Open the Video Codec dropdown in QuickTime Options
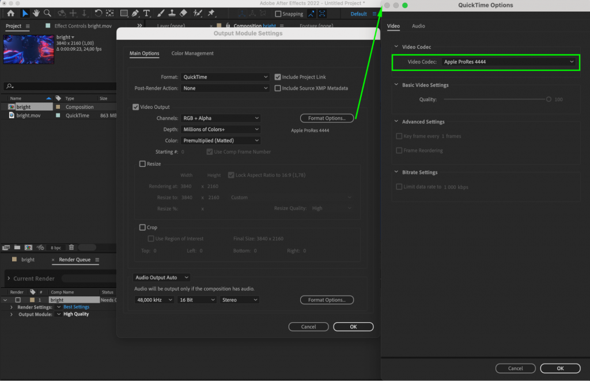Viewport: 590px width, 381px height. pos(509,62)
